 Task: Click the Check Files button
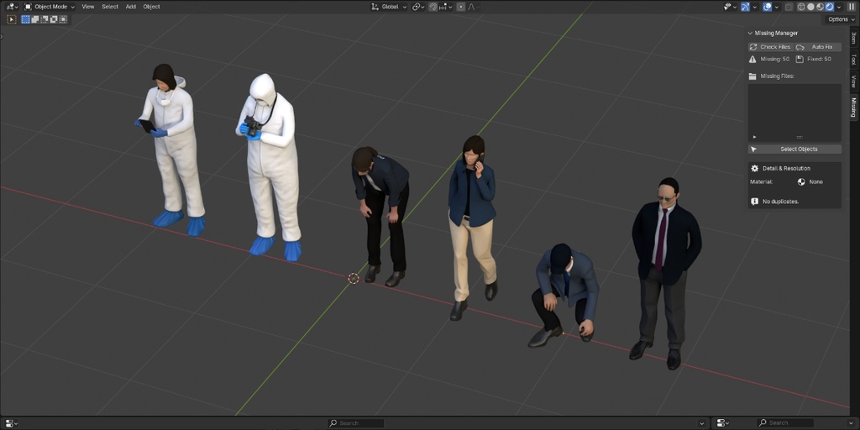pyautogui.click(x=771, y=47)
